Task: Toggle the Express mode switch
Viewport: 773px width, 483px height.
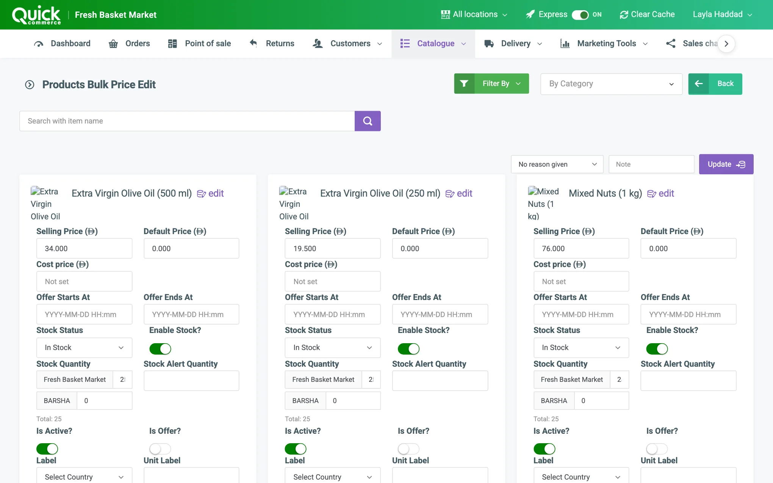Action: click(x=580, y=15)
